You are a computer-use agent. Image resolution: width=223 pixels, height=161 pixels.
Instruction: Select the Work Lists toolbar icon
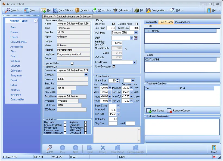pos(95,10)
